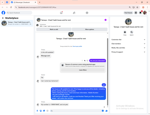The height and width of the screenshot is (115, 150).
Task: Open Chrome profile avatar icon
Action: 143,7
